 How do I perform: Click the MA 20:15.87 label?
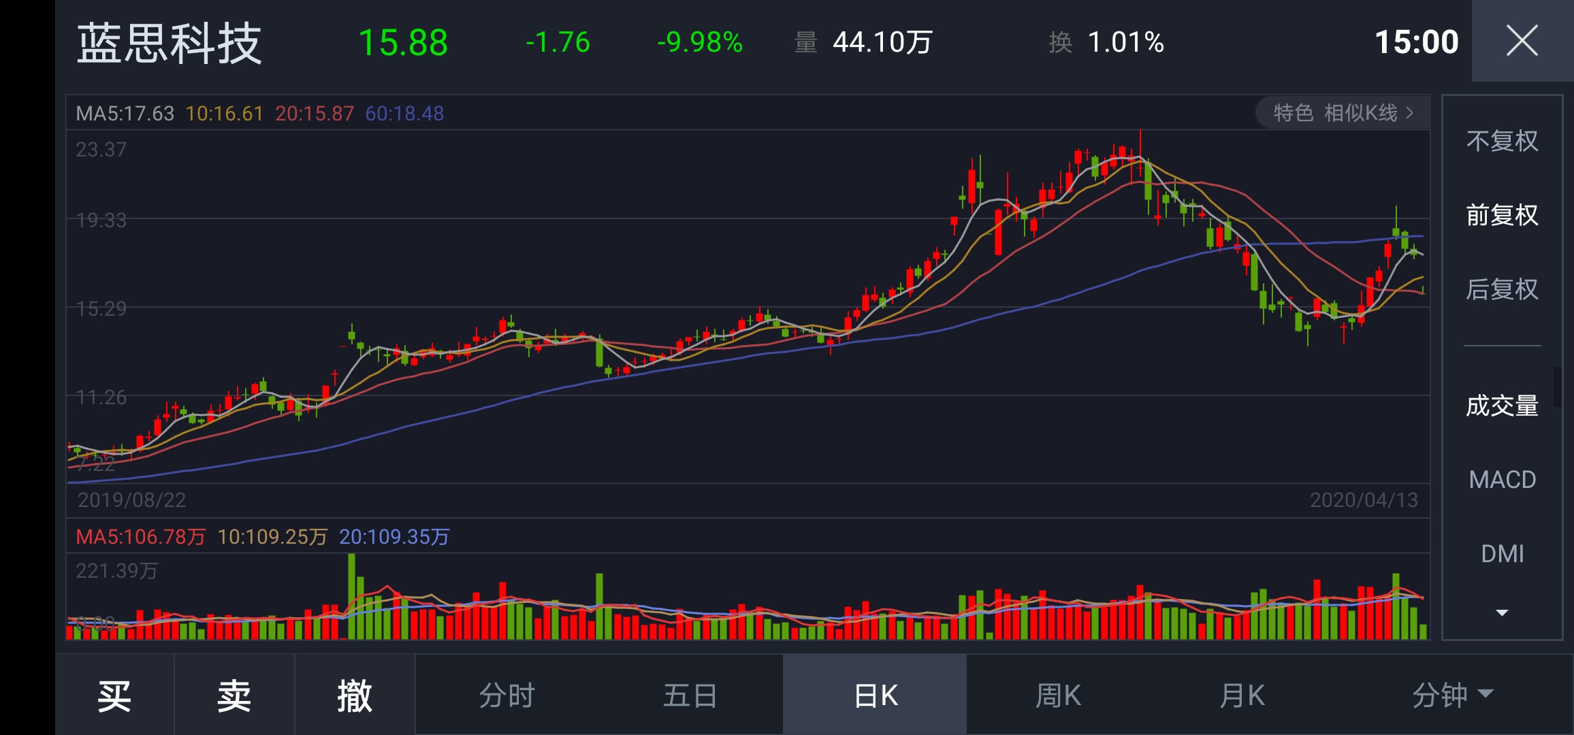tap(315, 113)
